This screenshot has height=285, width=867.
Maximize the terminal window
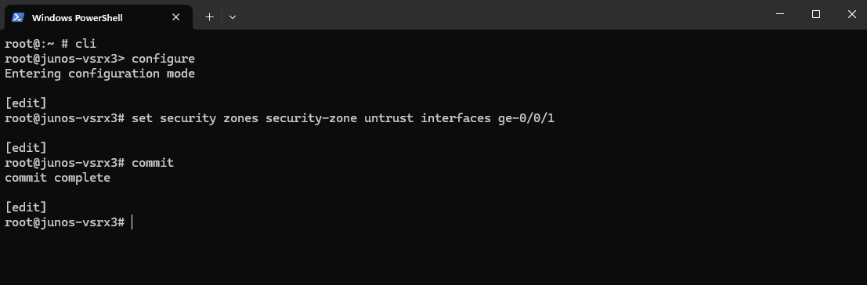click(815, 14)
